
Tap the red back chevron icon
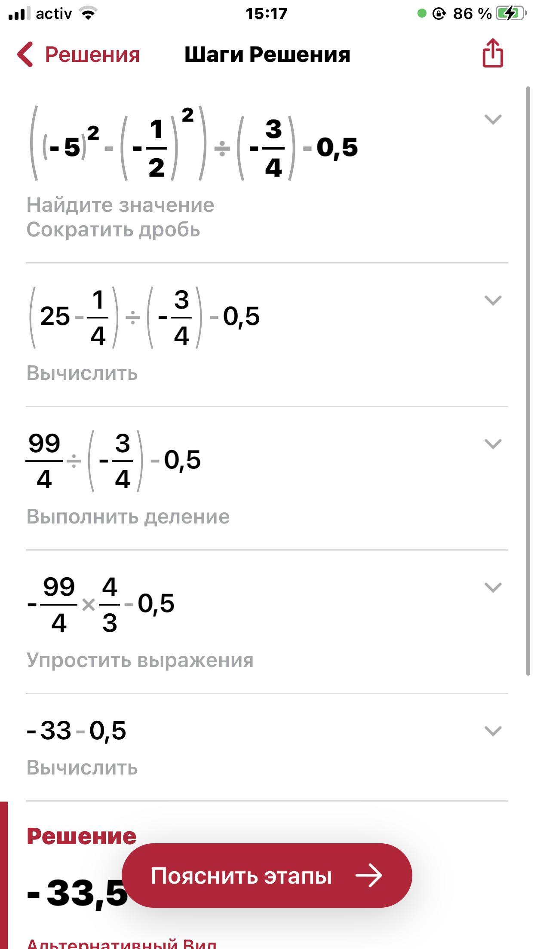coord(25,55)
